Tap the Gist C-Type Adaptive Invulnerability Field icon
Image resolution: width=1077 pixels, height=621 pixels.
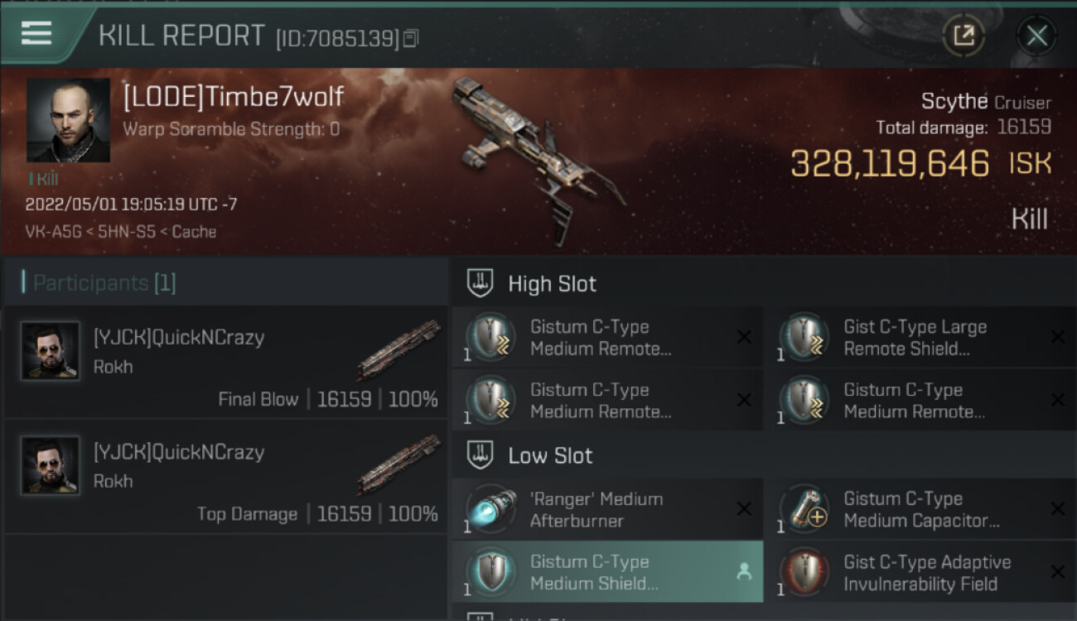pyautogui.click(x=804, y=572)
